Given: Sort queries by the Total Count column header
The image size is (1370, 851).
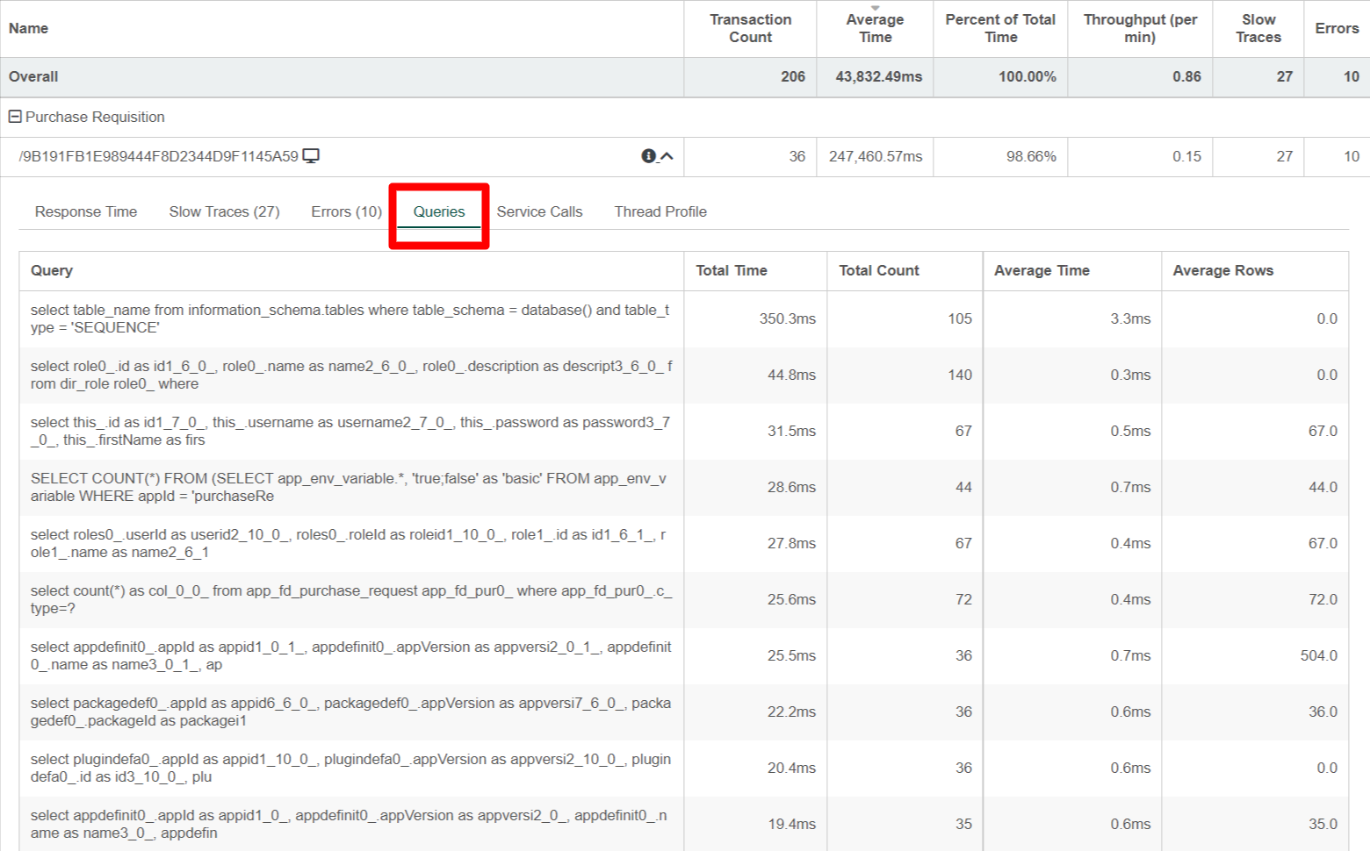Looking at the screenshot, I should [879, 270].
